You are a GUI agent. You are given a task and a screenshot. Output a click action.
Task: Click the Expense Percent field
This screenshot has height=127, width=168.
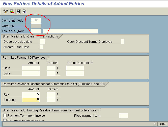tap(51, 100)
